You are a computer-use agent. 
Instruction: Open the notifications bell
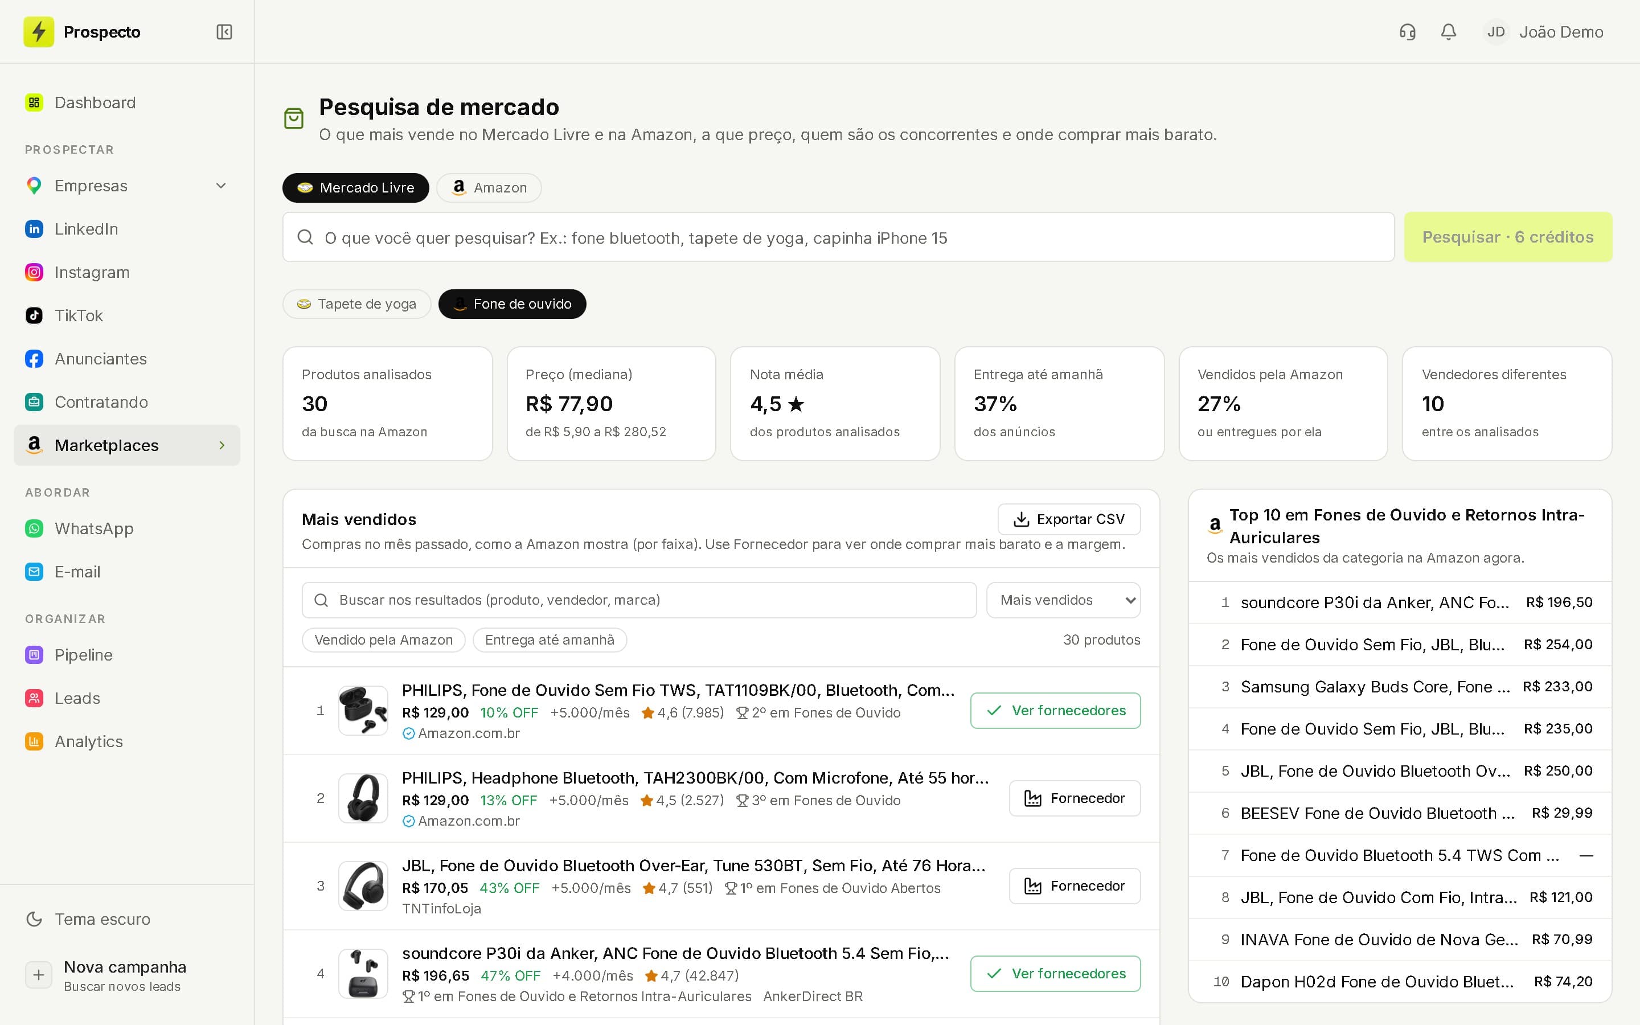click(1448, 32)
